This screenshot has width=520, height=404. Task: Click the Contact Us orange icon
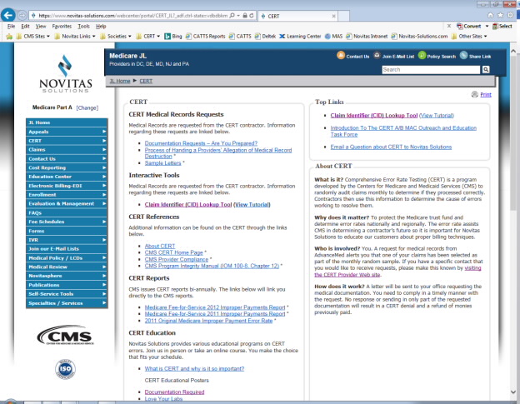click(x=341, y=55)
